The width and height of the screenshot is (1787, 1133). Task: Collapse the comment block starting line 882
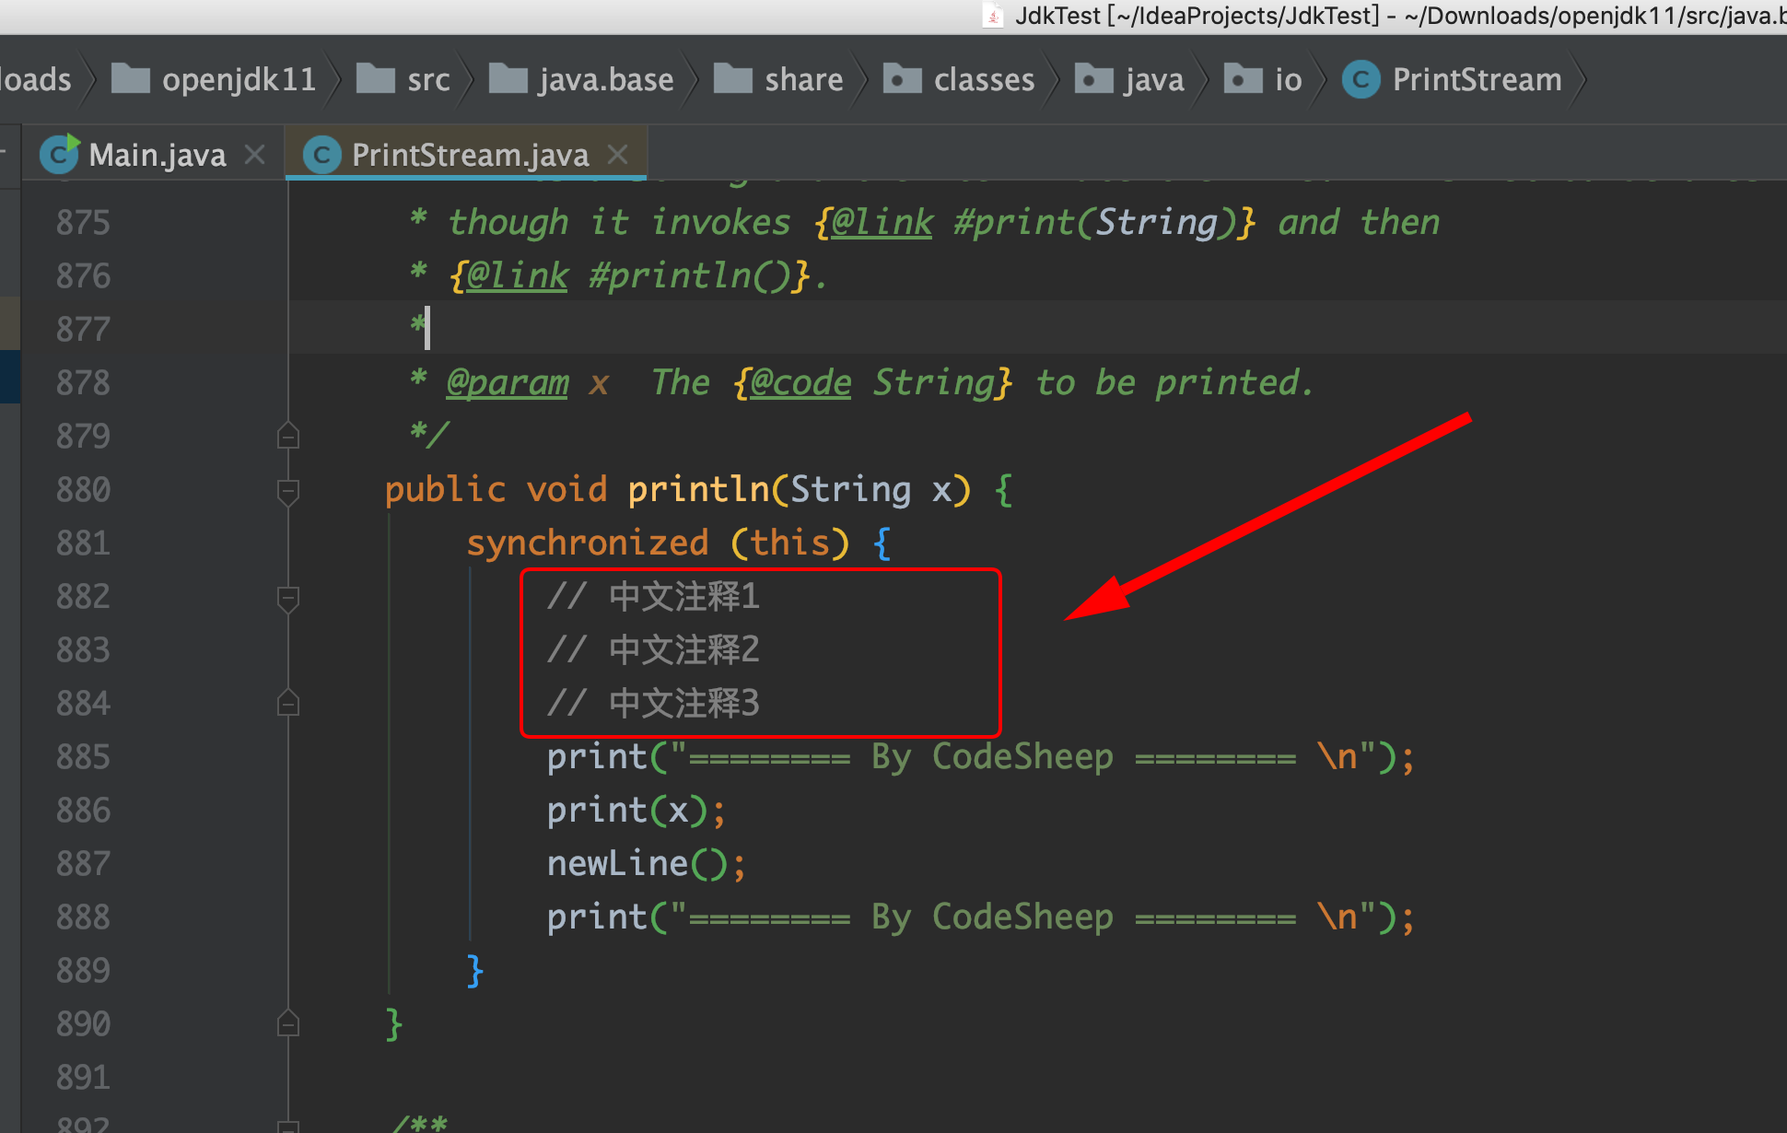point(288,598)
